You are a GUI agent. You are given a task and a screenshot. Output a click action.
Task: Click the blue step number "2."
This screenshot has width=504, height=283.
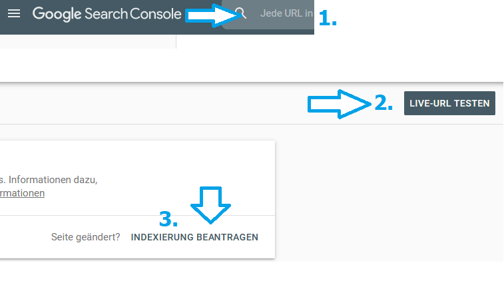click(383, 103)
